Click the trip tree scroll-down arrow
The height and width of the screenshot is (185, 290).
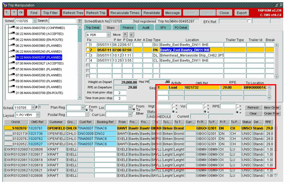pos(80,97)
